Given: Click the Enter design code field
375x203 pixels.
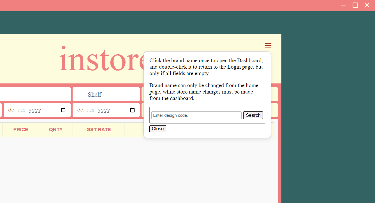Looking at the screenshot, I should pyautogui.click(x=196, y=115).
